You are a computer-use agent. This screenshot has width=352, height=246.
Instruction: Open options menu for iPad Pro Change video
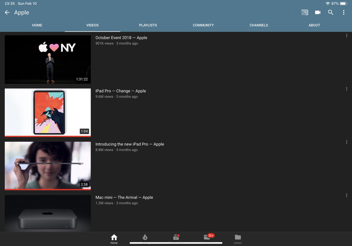coord(347,89)
